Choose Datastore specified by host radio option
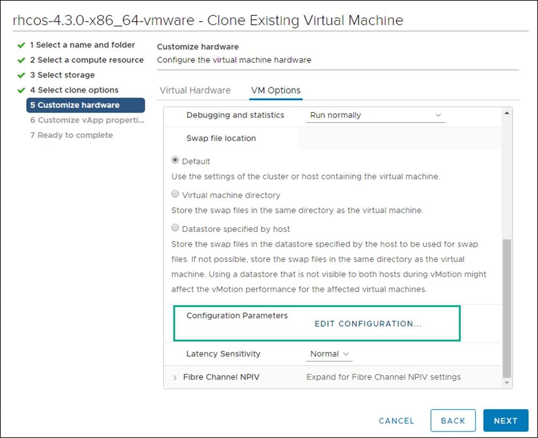The width and height of the screenshot is (538, 438). pos(175,228)
